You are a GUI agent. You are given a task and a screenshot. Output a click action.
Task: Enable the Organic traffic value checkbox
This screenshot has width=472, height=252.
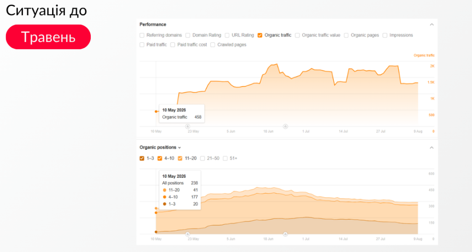point(297,35)
